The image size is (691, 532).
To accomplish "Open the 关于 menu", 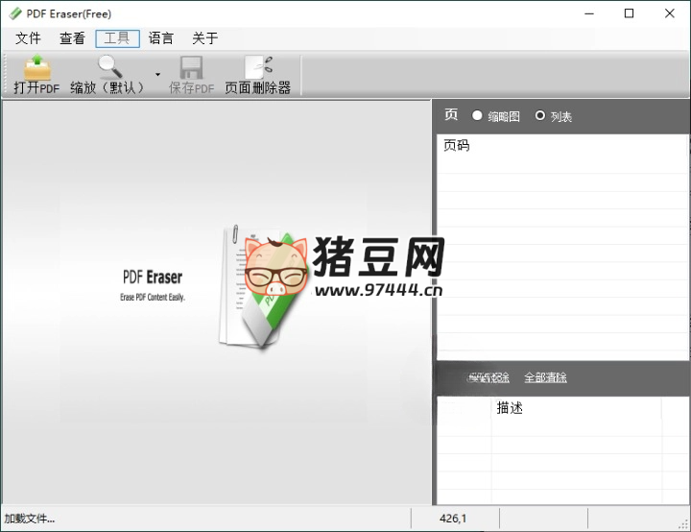I will pos(205,38).
